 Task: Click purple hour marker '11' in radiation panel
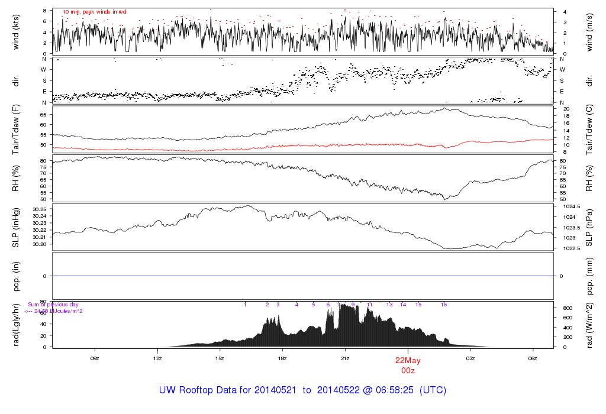click(x=369, y=305)
